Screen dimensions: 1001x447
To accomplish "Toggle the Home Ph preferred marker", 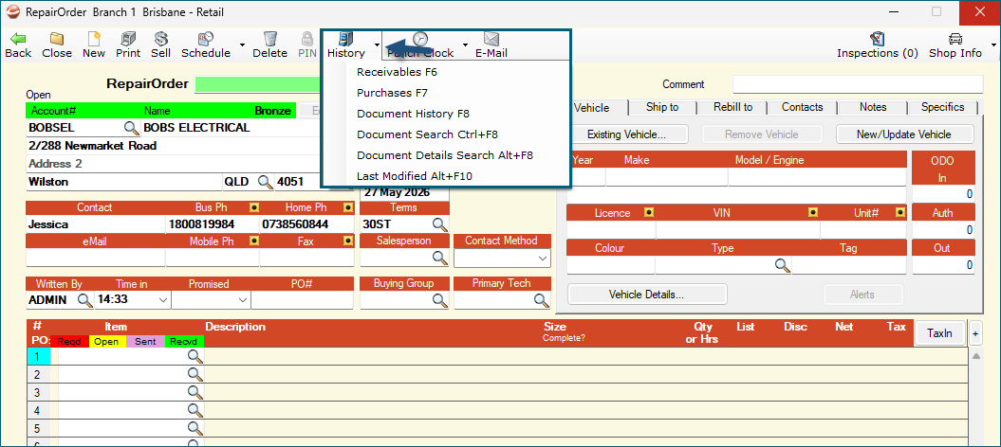I will pos(348,207).
